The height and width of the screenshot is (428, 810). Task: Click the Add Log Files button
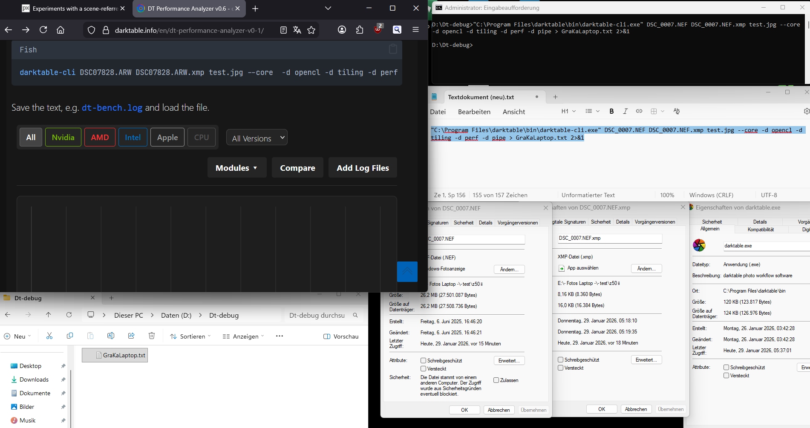point(363,168)
